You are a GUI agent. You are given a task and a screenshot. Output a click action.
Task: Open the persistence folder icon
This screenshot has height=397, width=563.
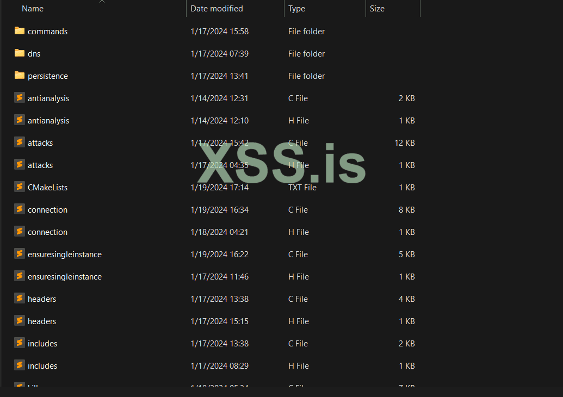pyautogui.click(x=20, y=76)
